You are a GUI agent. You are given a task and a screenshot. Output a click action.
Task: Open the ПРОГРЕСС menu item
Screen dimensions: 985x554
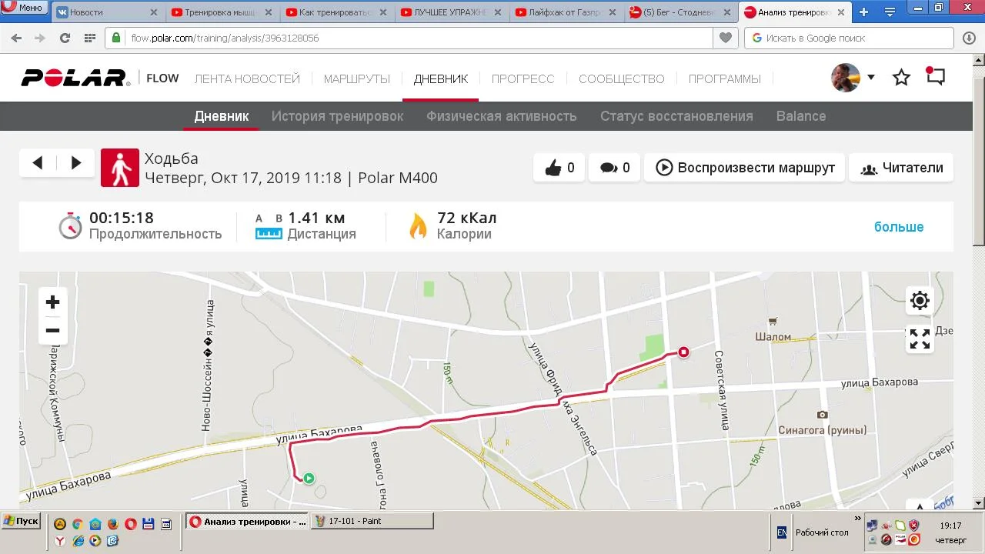tap(523, 78)
